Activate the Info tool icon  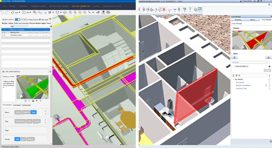[24, 12]
